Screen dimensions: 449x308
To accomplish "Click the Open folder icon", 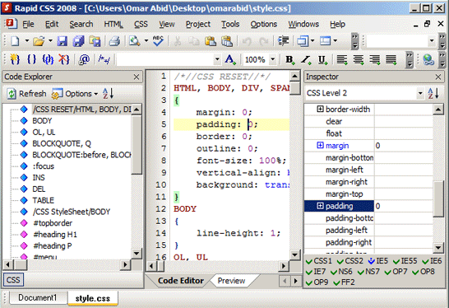I will click(39, 41).
